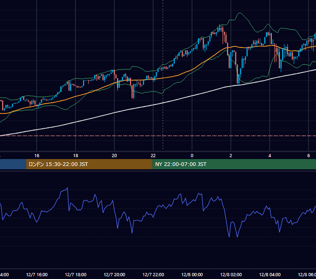The image size is (316, 279).
Task: Click the 12/8 00:00 indicator time label
Action: coord(192,274)
